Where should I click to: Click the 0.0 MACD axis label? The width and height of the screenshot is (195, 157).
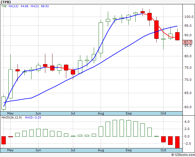187,136
